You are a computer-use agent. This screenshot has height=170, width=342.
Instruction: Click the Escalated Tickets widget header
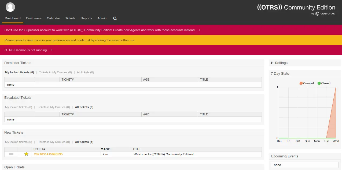133,98
